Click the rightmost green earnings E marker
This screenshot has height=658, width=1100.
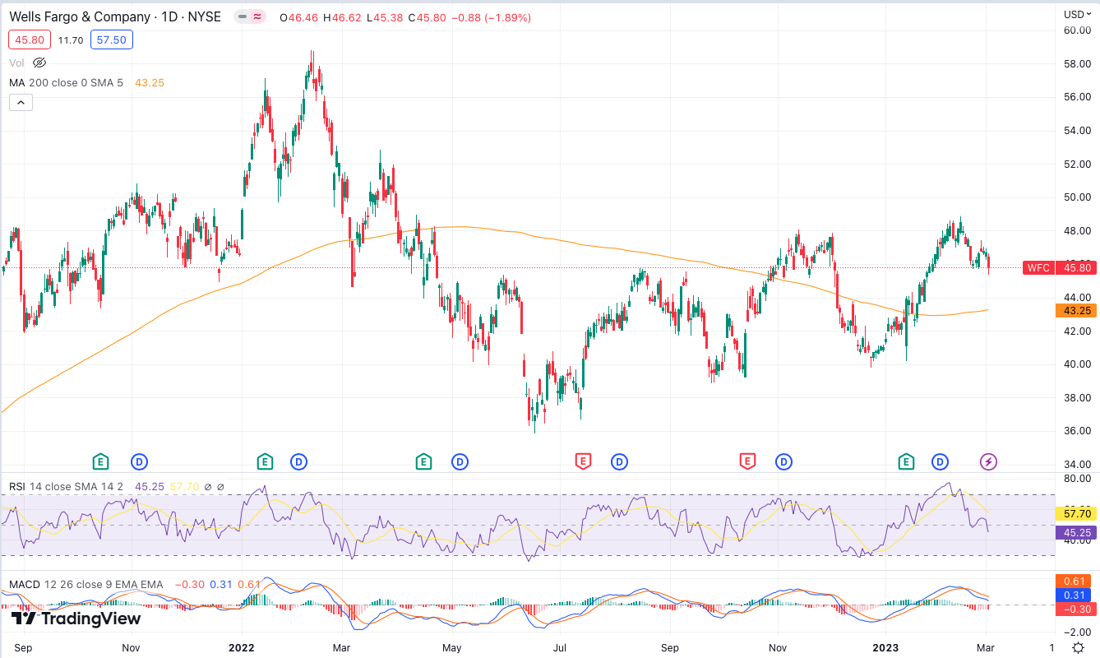[907, 461]
